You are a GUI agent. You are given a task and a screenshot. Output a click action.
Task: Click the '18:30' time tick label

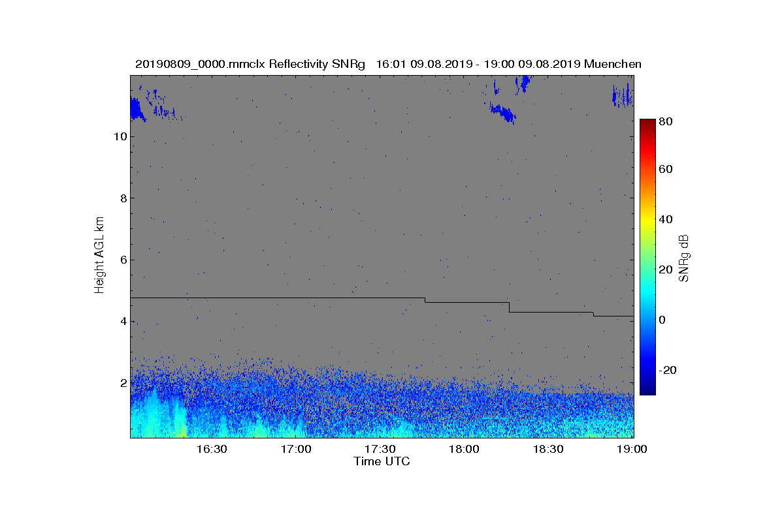click(x=549, y=450)
